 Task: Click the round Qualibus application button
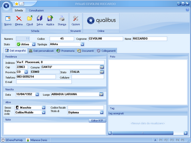[x=6, y=6]
